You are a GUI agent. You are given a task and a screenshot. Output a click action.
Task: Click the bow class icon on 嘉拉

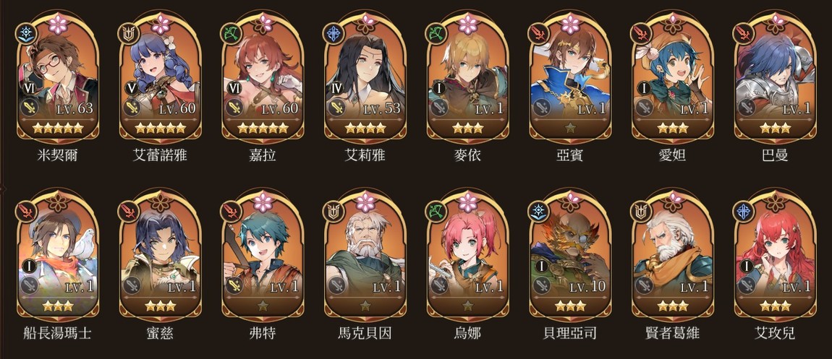230,33
